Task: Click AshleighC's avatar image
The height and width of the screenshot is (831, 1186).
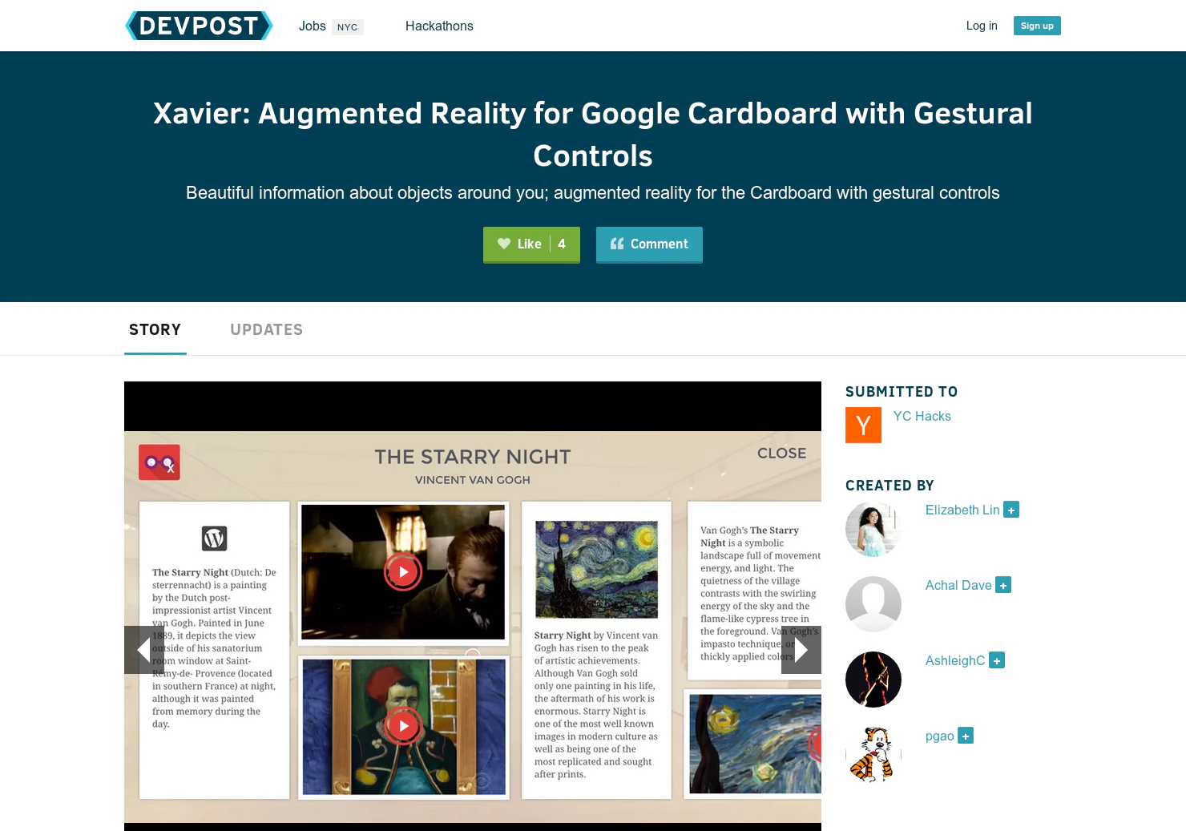Action: coord(873,680)
